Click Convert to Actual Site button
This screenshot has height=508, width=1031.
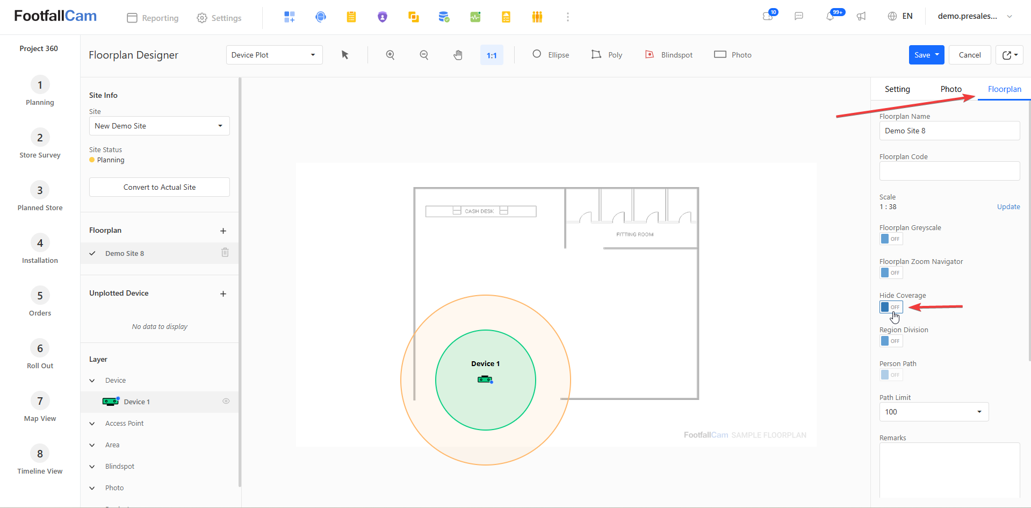tap(160, 187)
